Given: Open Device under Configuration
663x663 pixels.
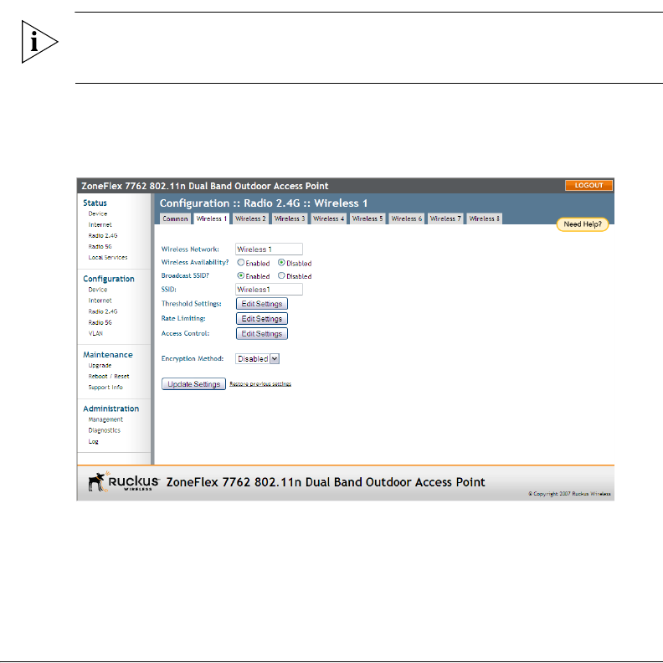Looking at the screenshot, I should tap(98, 290).
